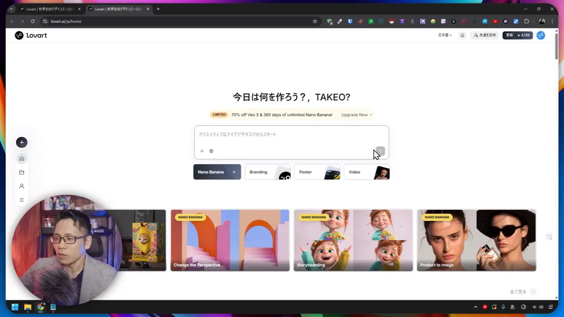Click the send button in prompt box
The height and width of the screenshot is (317, 564).
380,151
